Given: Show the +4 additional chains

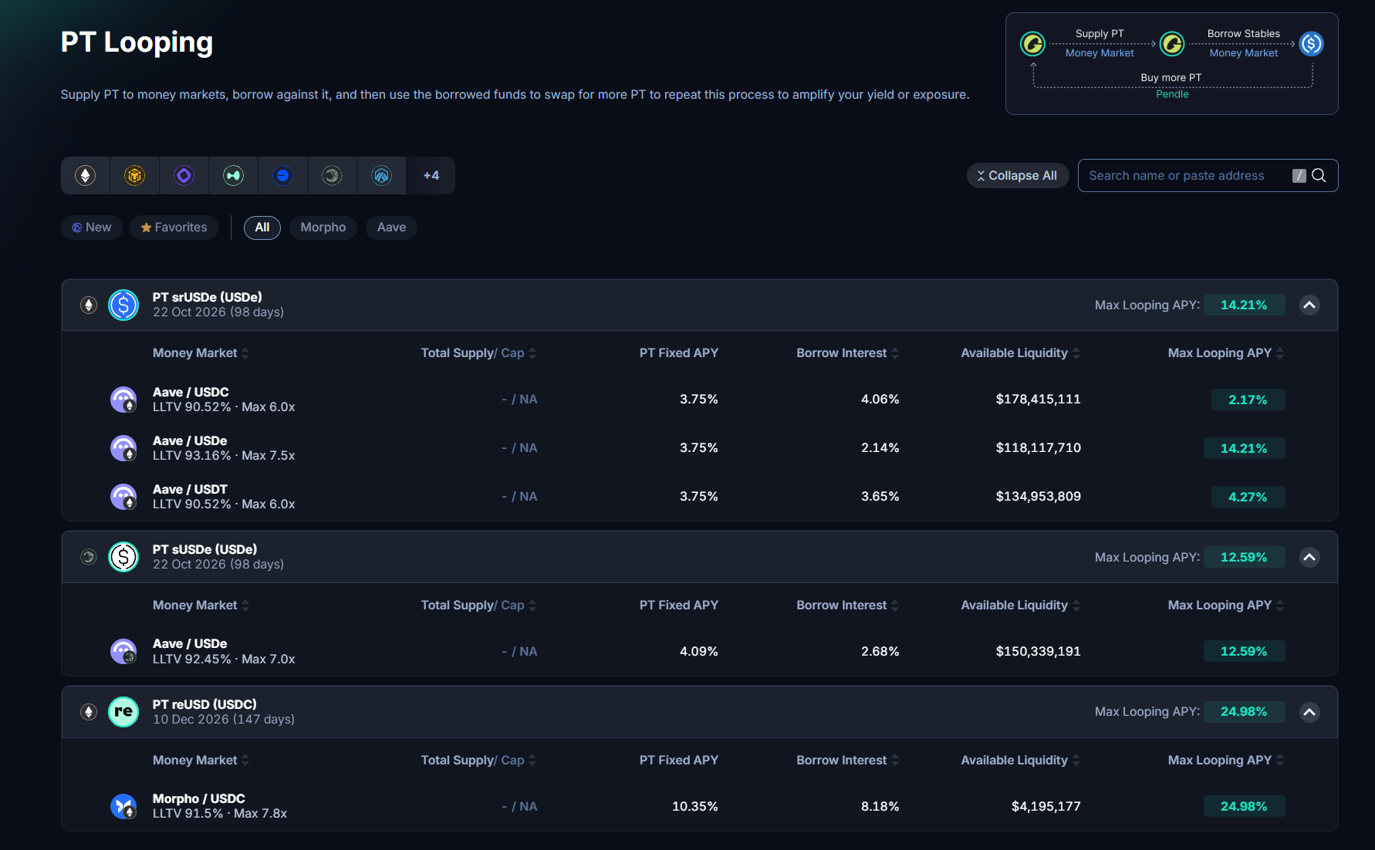Looking at the screenshot, I should [431, 176].
